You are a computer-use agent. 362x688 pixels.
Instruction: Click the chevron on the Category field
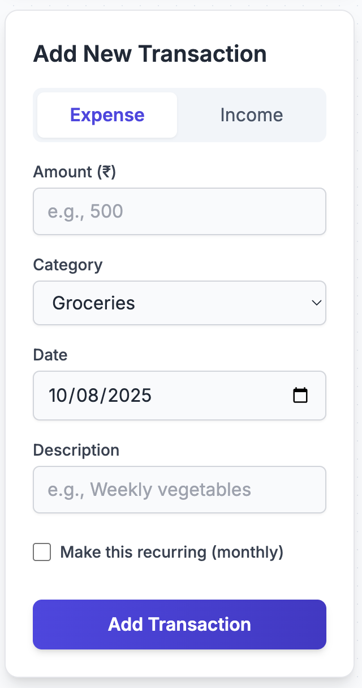[316, 303]
